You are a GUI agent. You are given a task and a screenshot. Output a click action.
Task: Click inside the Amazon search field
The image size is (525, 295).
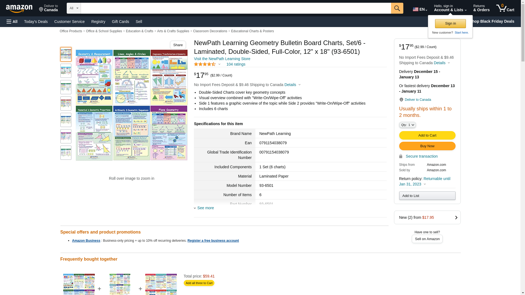(235, 8)
